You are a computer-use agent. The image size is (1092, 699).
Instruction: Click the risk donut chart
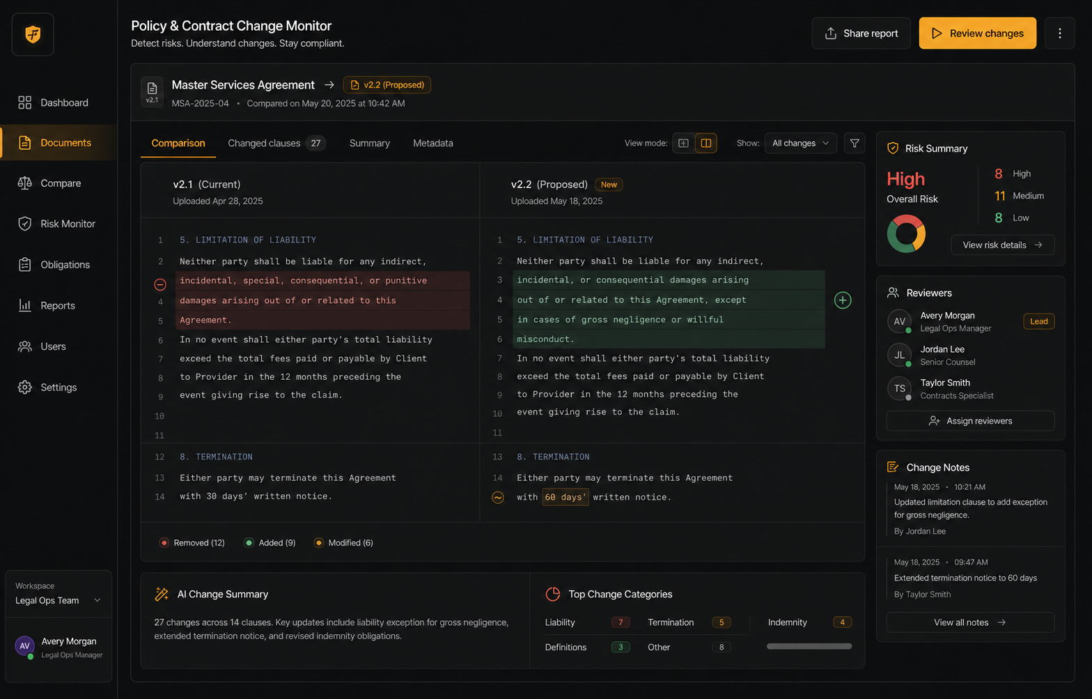coord(906,233)
